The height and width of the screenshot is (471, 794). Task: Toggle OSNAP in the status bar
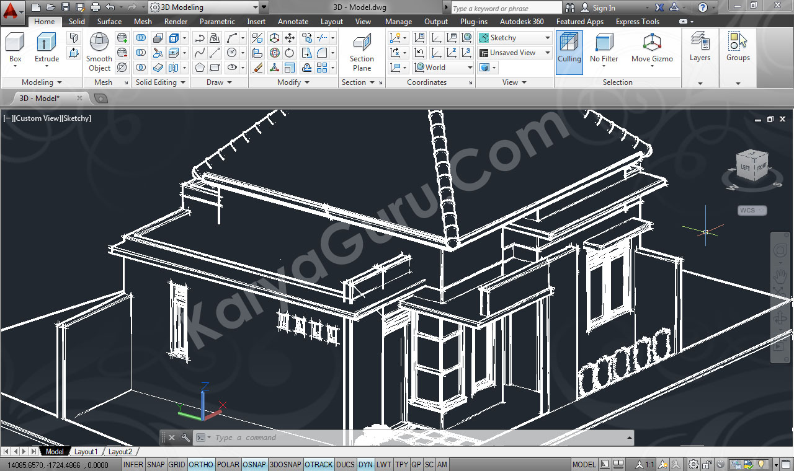pos(254,464)
